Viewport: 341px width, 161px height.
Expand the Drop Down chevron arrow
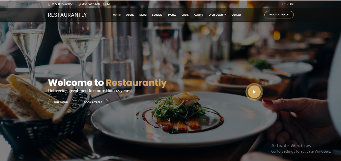pyautogui.click(x=225, y=15)
